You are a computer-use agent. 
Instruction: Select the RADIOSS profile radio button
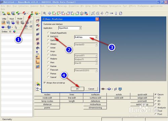pyautogui.click(x=48, y=37)
